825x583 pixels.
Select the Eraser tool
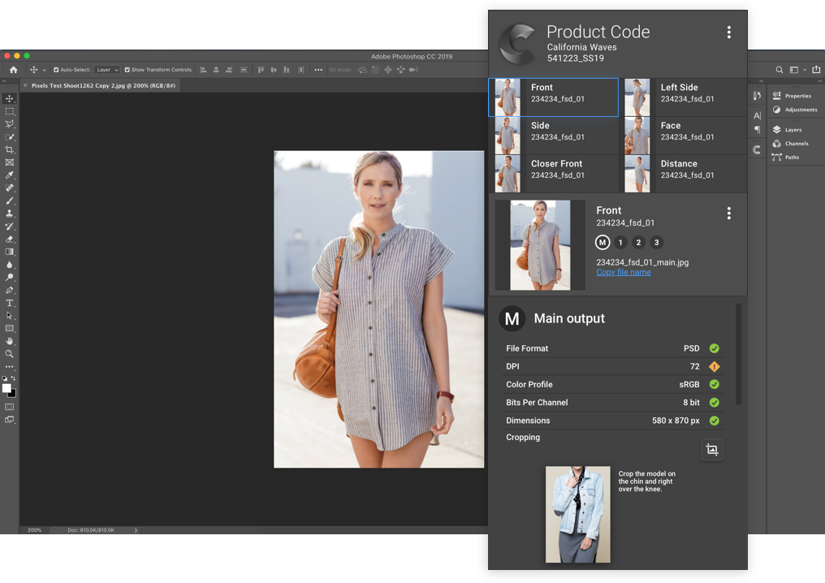pos(10,240)
